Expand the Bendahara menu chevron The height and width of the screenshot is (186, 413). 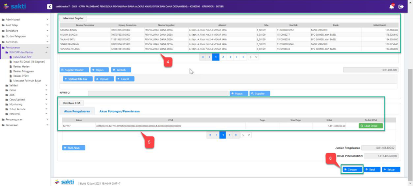click(47, 31)
